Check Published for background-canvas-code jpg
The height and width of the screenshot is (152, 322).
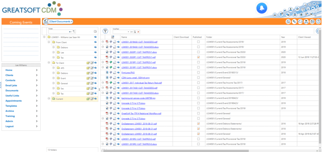pyautogui.click(x=198, y=98)
